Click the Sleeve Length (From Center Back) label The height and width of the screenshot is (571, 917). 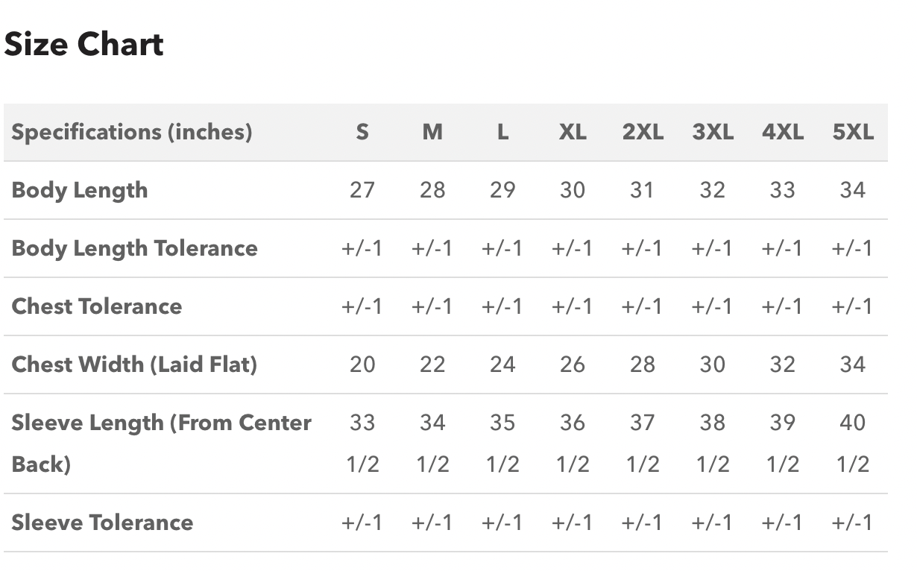click(161, 444)
